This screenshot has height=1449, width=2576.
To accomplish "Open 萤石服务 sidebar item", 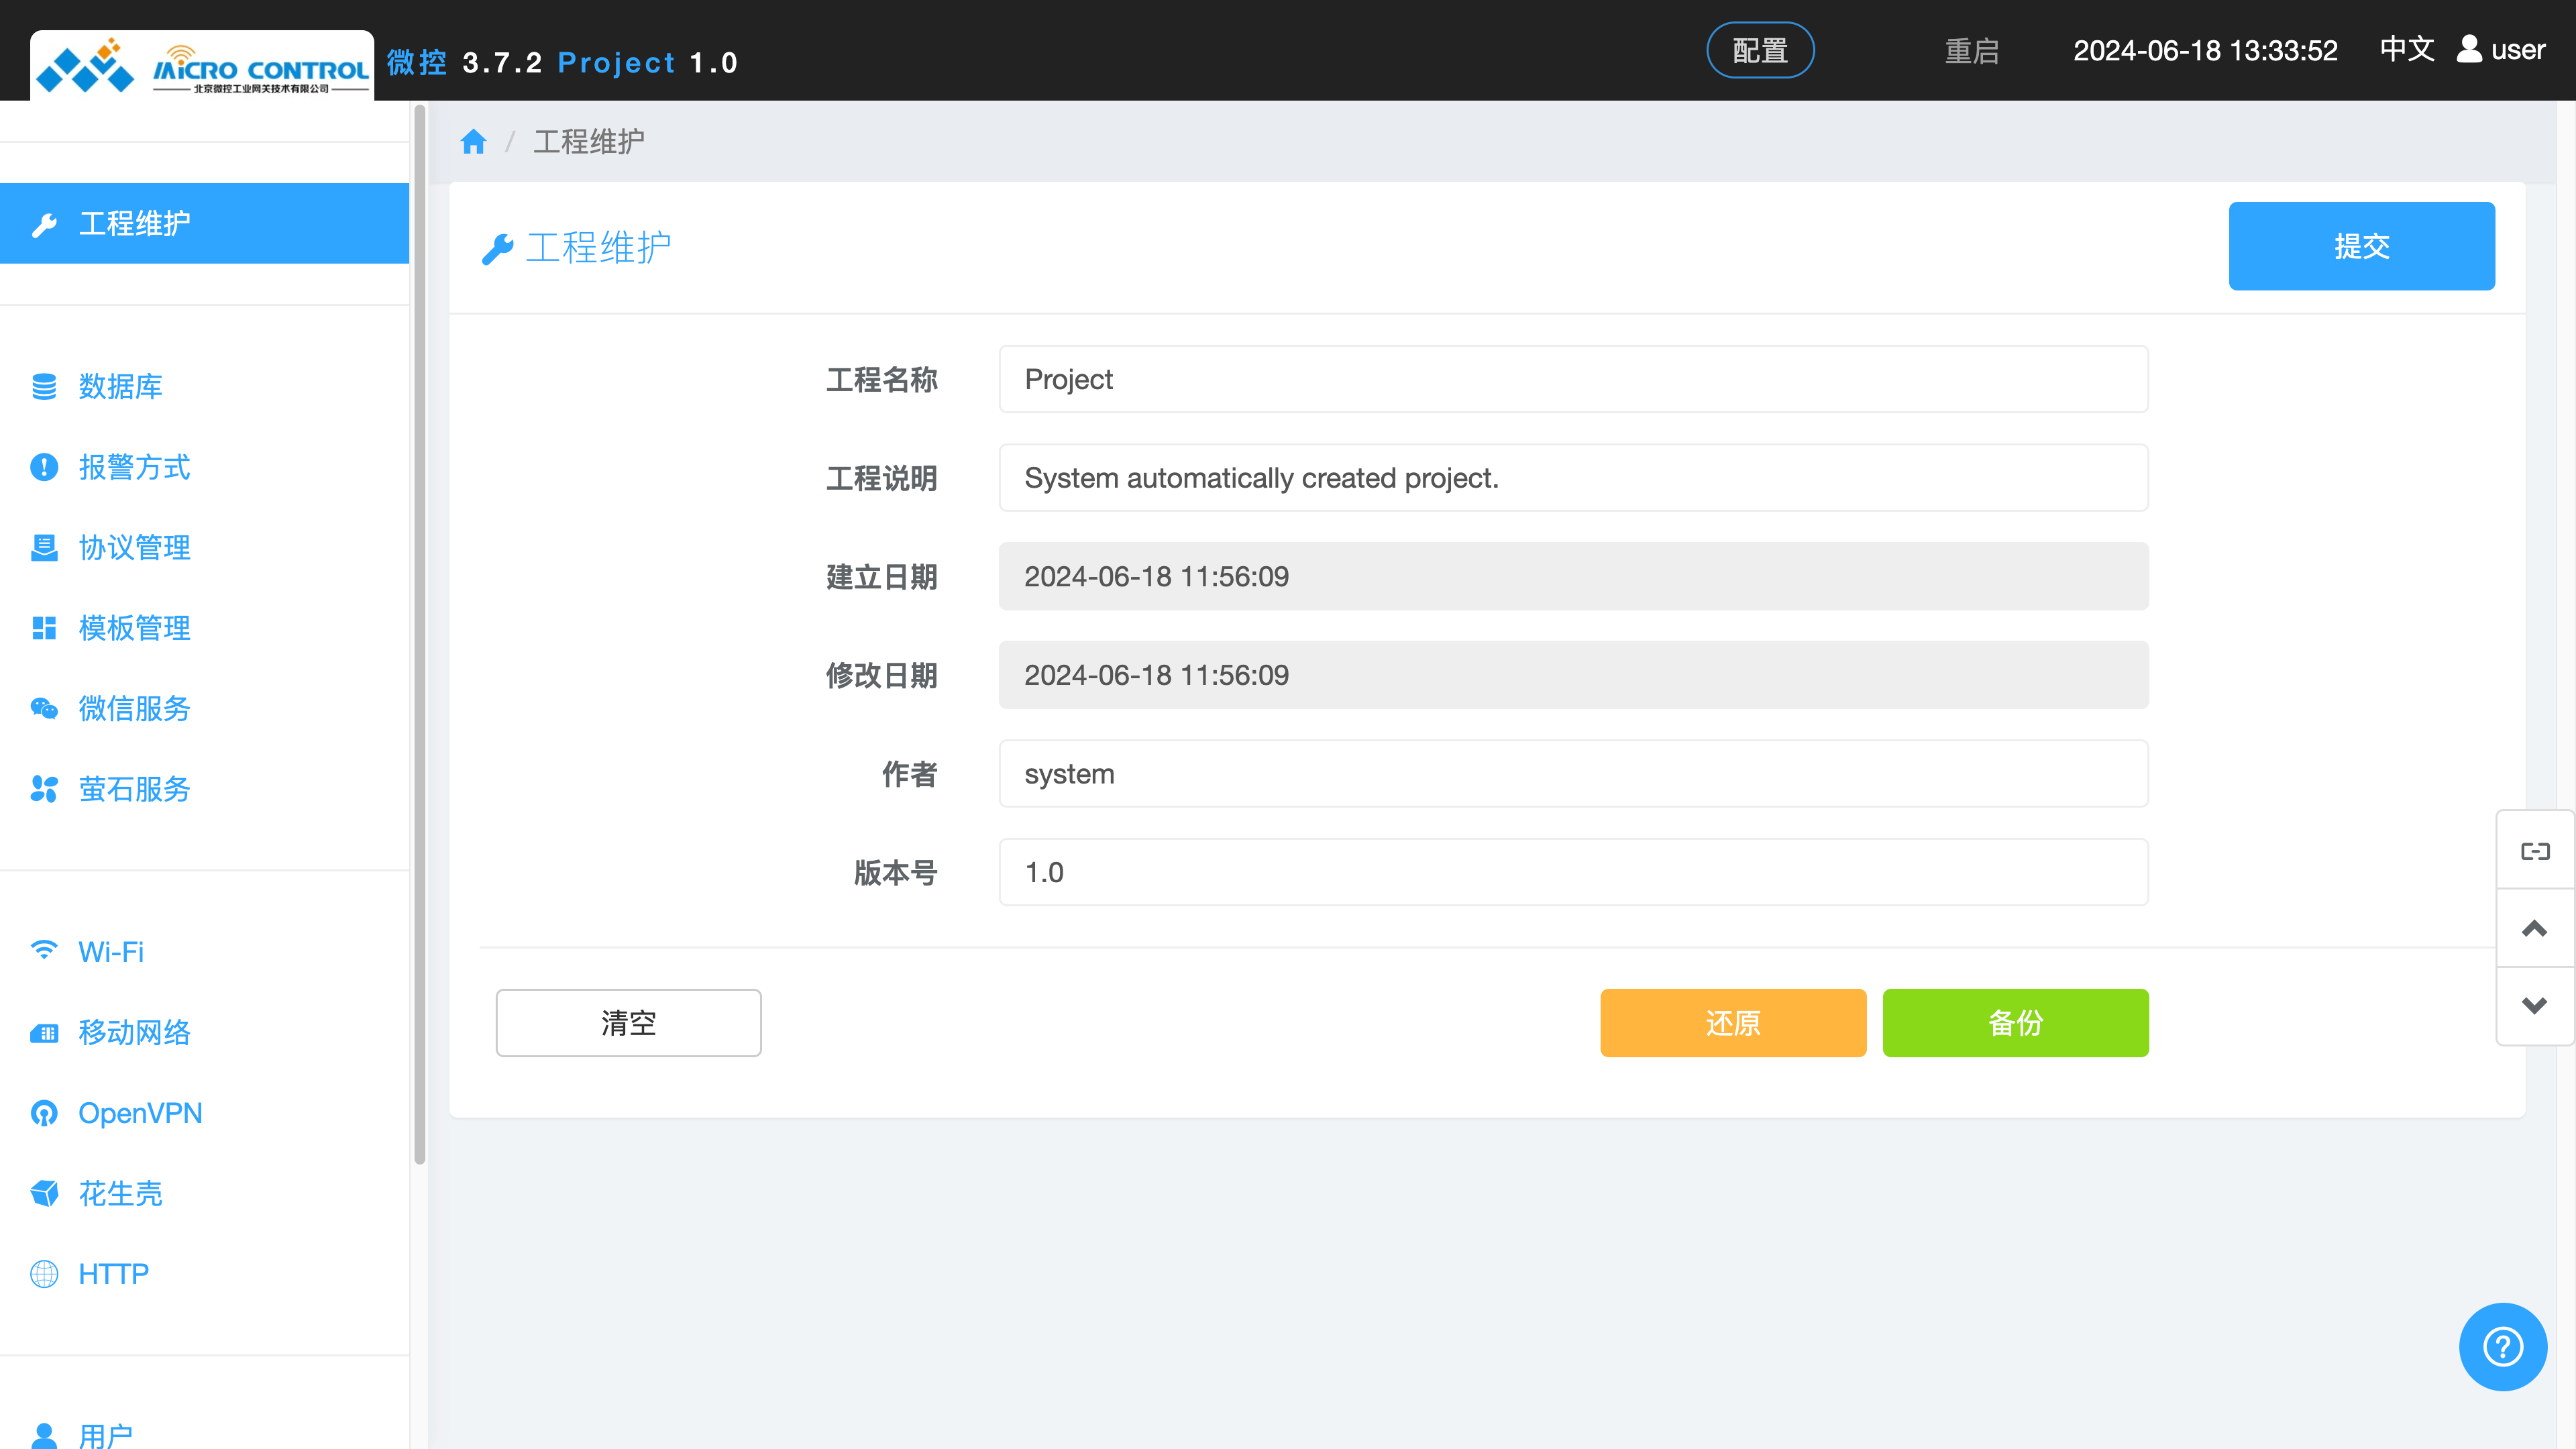I will [134, 789].
